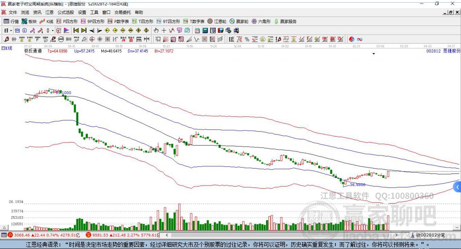Open the 9T四方形 tool
The width and height of the screenshot is (461, 249).
pos(168,22)
